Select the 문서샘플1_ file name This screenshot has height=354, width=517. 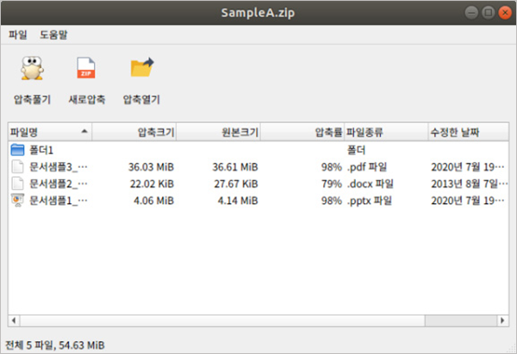[59, 201]
